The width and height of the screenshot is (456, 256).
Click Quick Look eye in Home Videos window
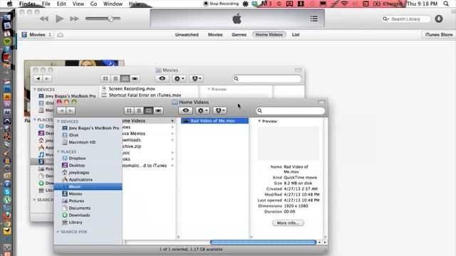point(186,111)
